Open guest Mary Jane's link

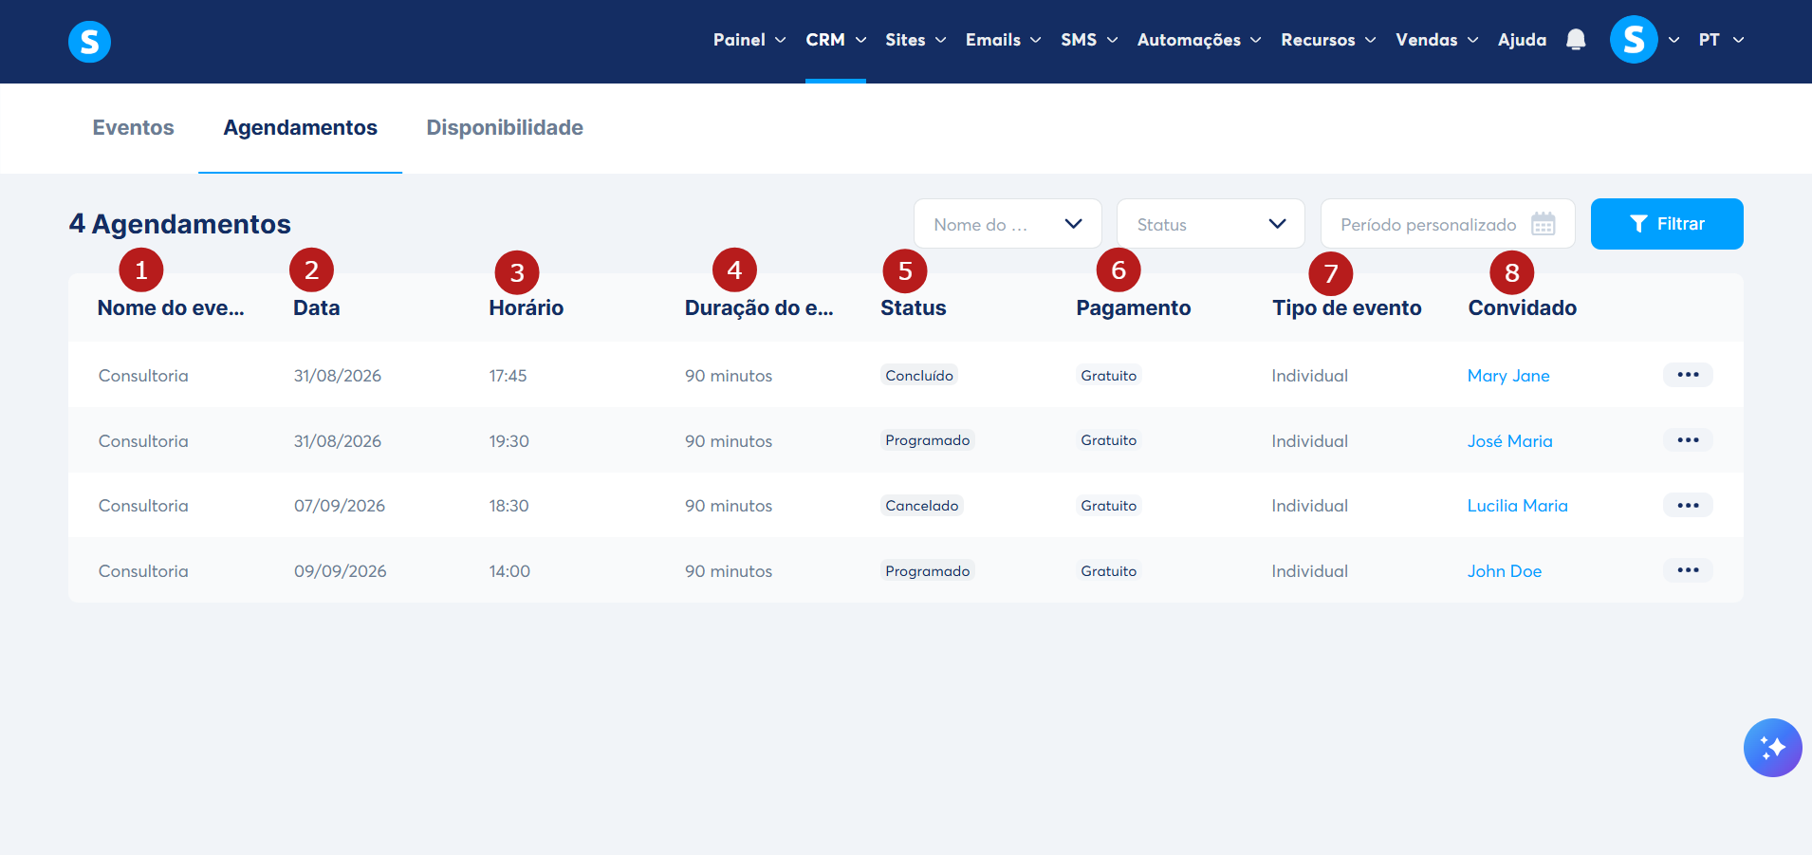(1508, 376)
